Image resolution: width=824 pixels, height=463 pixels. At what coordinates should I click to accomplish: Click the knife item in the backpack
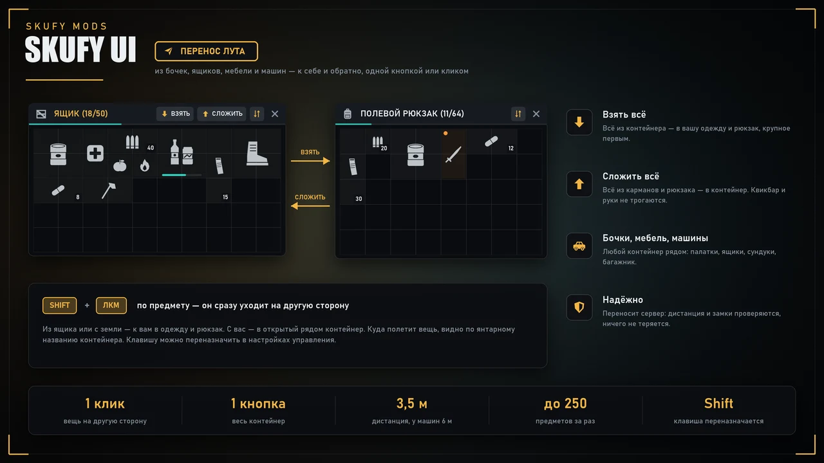coord(454,154)
